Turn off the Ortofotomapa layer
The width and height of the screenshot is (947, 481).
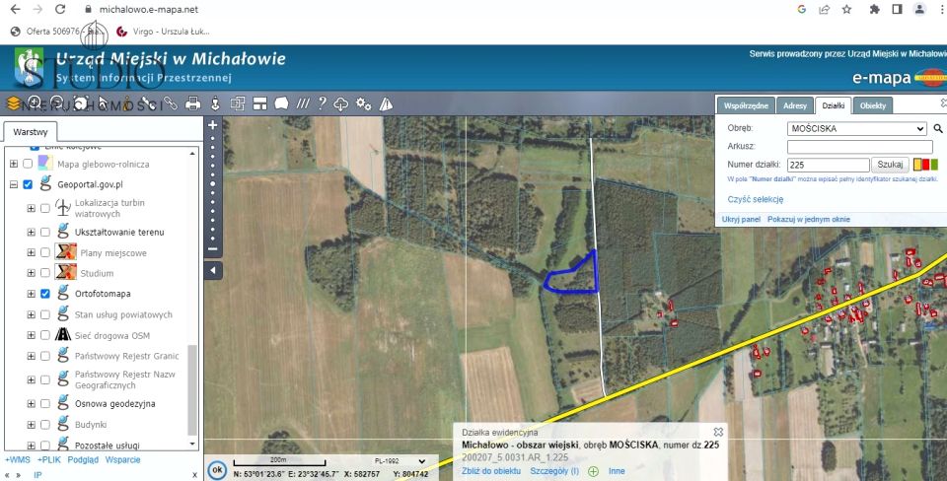(x=45, y=294)
